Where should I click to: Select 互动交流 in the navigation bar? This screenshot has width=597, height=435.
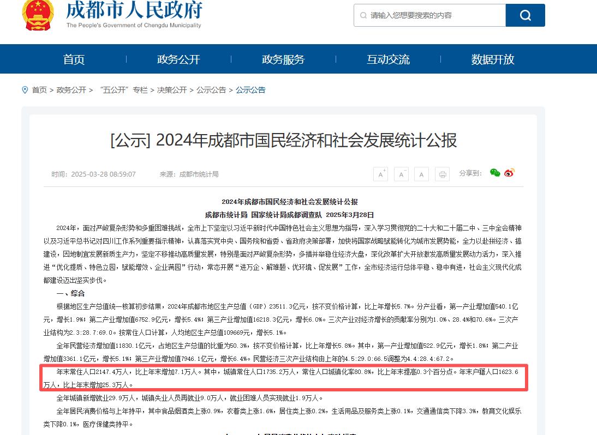(x=388, y=59)
